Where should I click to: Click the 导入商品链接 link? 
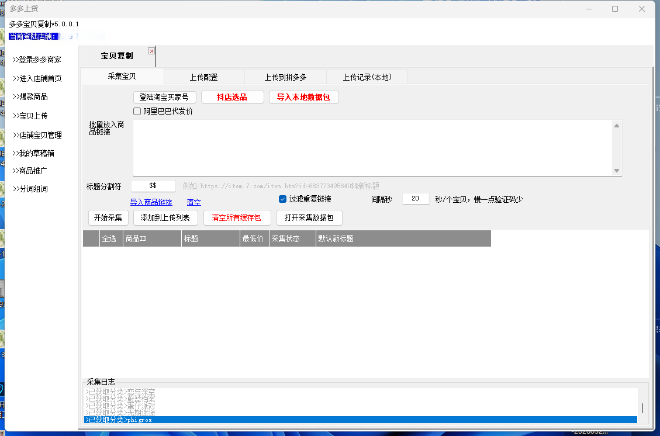151,202
